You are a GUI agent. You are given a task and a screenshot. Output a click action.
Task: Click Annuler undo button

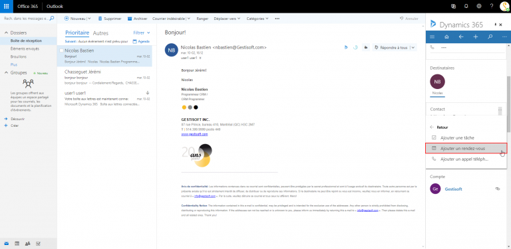(409, 19)
